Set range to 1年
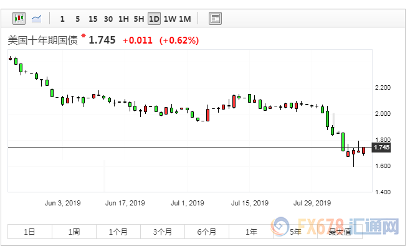This screenshot has height=249, width=410. [x=251, y=232]
